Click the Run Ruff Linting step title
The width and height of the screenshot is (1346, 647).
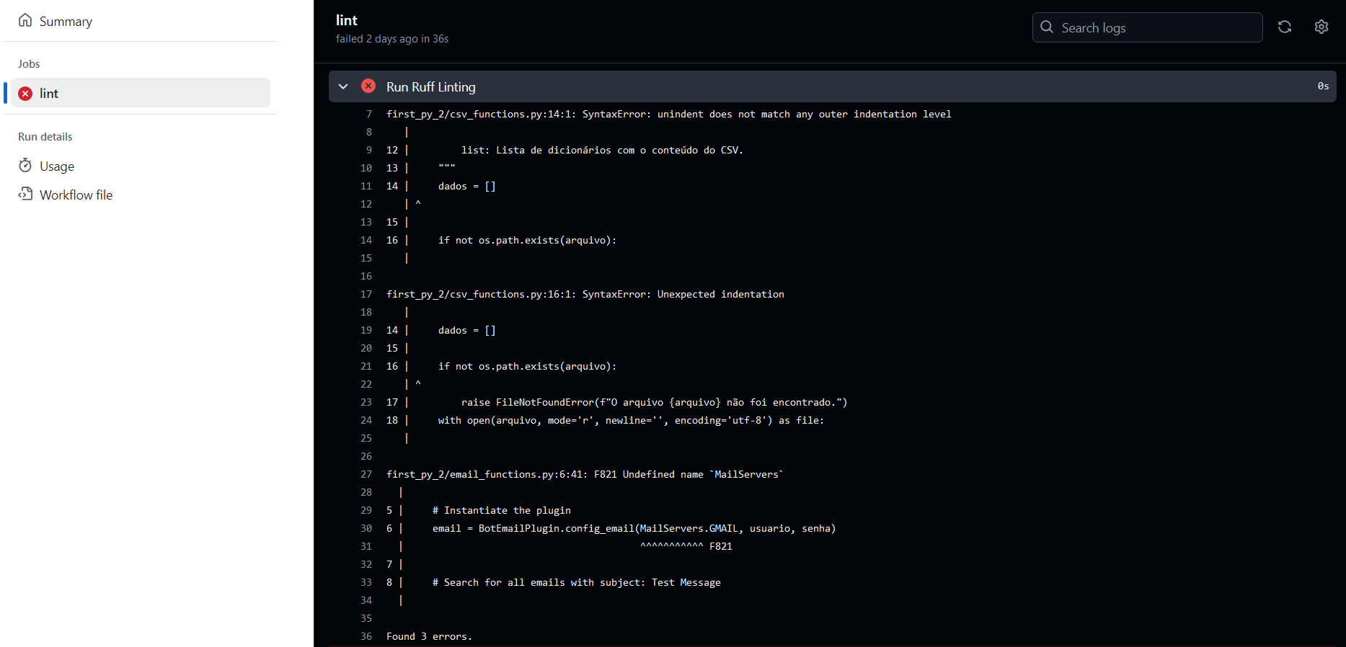point(430,87)
